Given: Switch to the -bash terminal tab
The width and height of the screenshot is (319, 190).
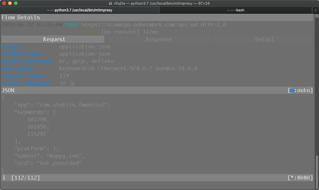Looking at the screenshot, I should click(235, 10).
